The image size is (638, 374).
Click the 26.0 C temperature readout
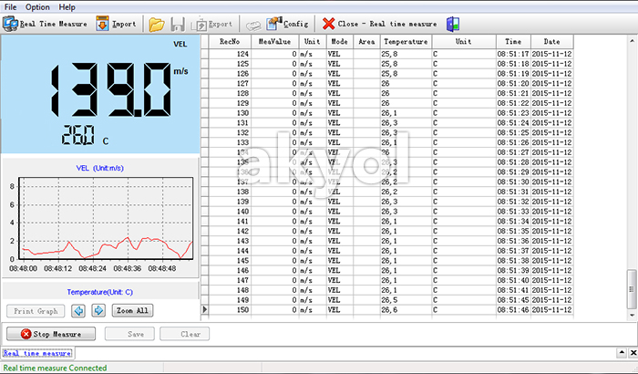tap(85, 136)
